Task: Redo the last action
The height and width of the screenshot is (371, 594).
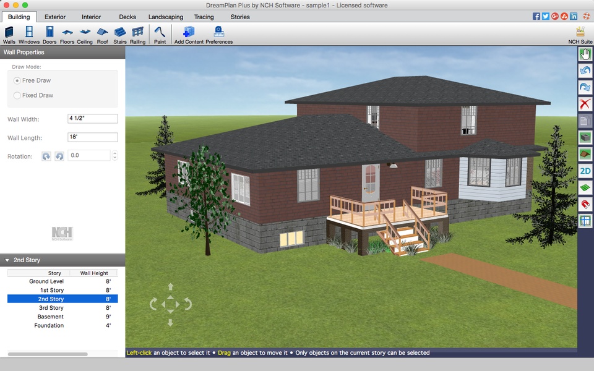Action: coord(585,87)
